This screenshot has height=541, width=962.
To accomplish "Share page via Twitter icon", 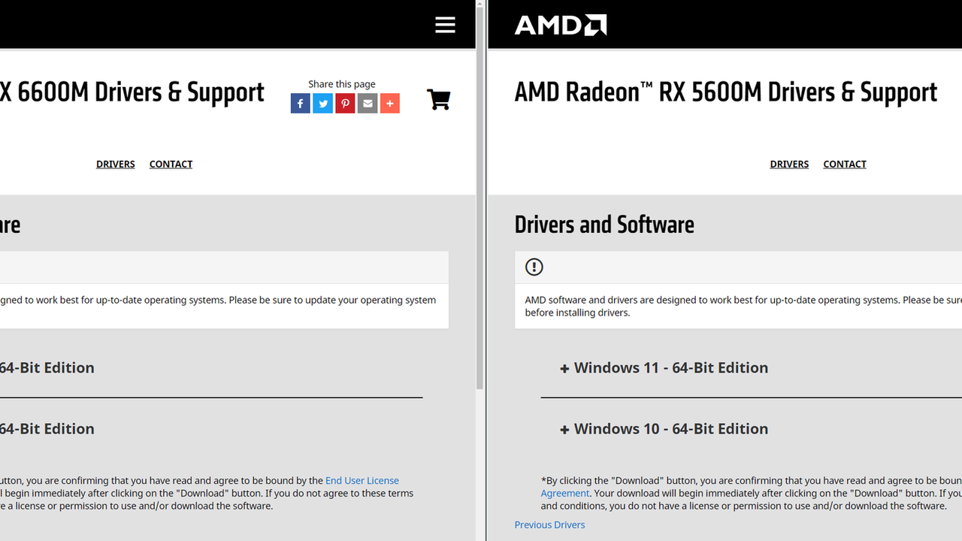I will click(x=322, y=104).
